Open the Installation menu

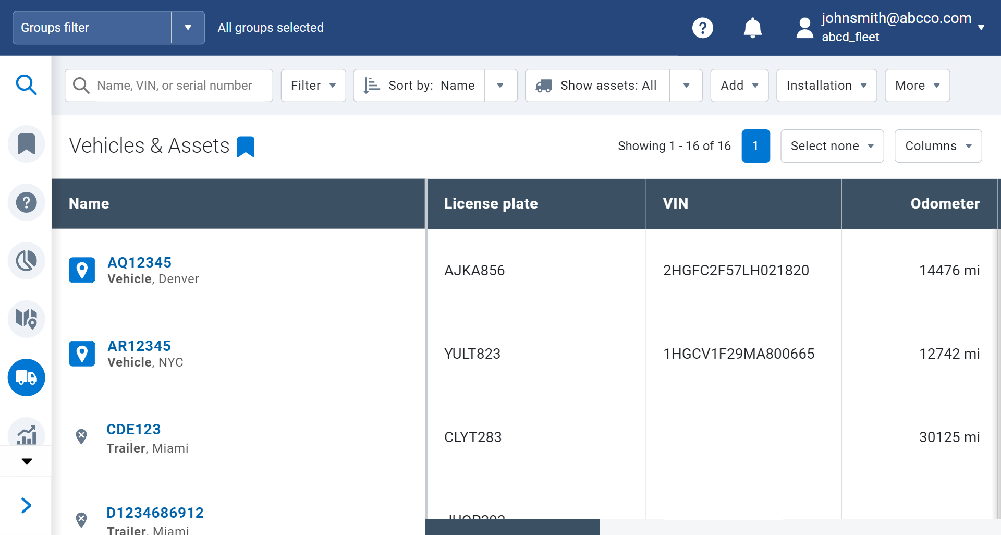click(826, 86)
